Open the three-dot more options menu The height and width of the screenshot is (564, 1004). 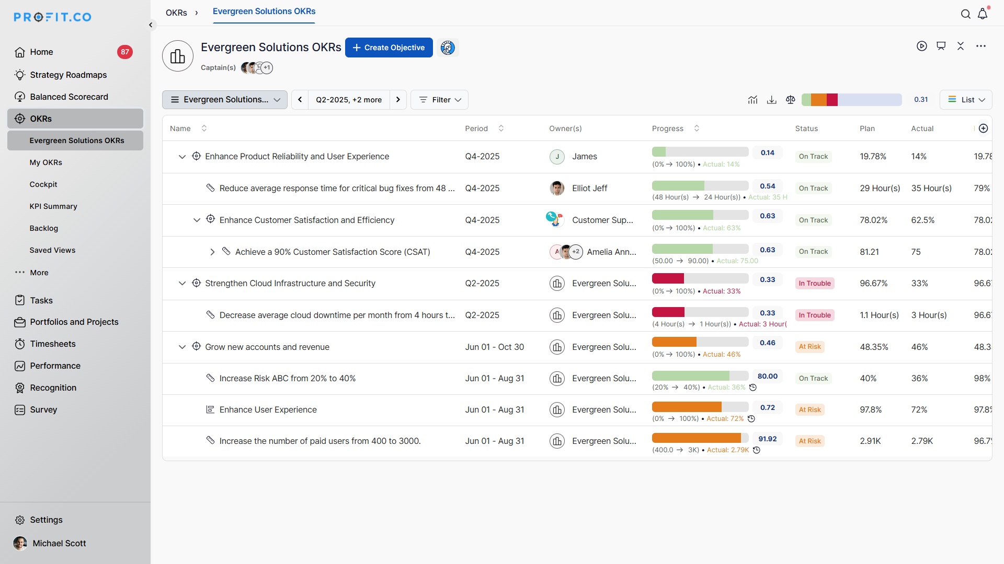point(981,46)
